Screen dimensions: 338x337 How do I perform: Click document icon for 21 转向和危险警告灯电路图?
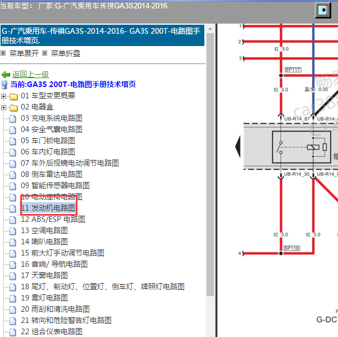click(x=13, y=321)
